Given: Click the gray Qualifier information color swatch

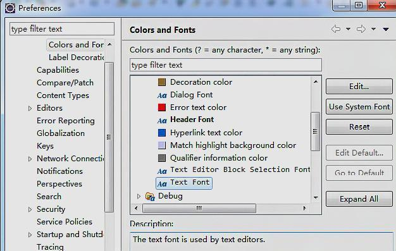Looking at the screenshot, I should point(162,158).
